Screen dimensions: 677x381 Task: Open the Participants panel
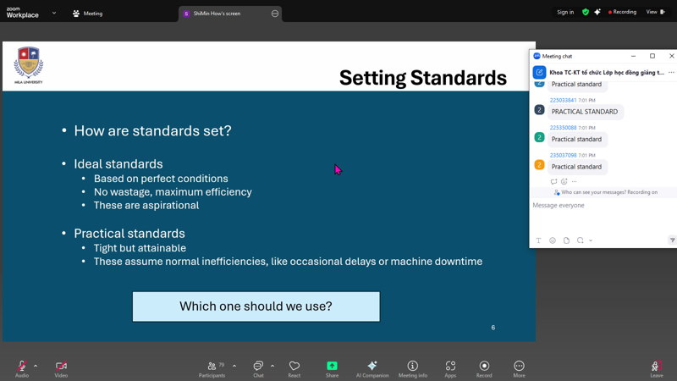point(212,367)
